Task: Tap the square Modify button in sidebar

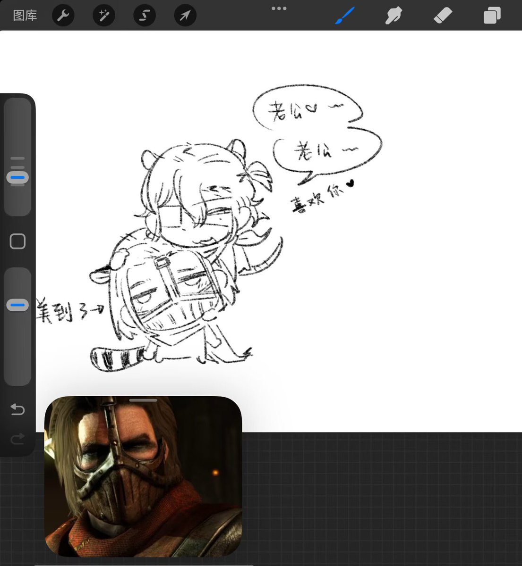Action: coord(17,241)
